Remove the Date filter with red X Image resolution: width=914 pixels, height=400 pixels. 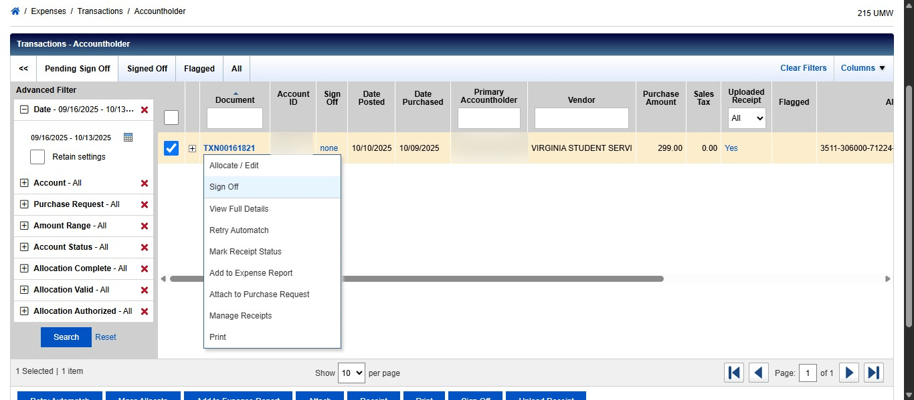pos(144,110)
